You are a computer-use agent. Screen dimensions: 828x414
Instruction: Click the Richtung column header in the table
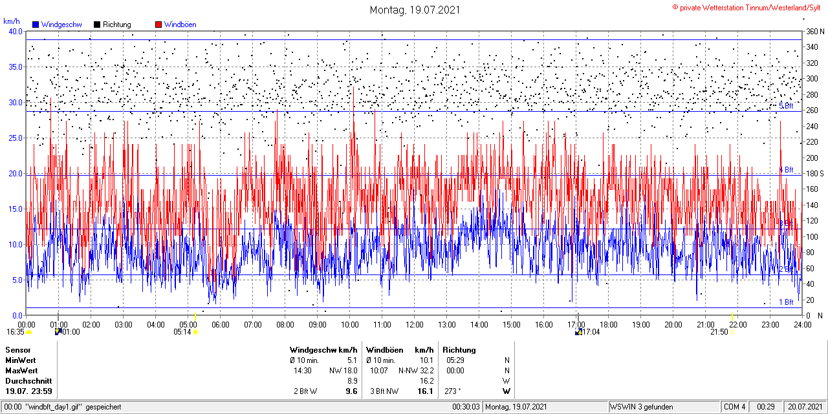point(459,350)
